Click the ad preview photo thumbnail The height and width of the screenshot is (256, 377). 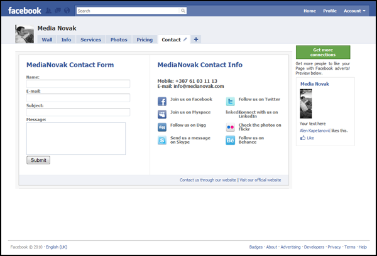(x=306, y=104)
